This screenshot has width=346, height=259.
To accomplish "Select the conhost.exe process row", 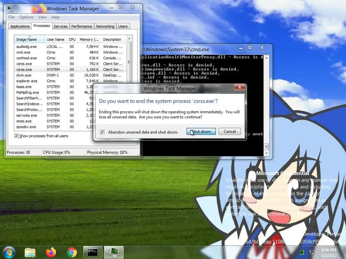I will (71, 58).
